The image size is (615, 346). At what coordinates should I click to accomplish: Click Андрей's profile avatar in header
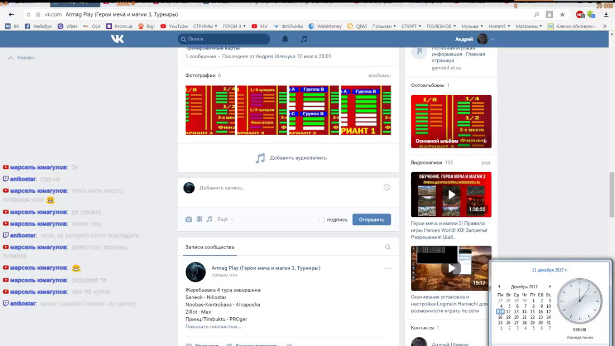coord(482,39)
